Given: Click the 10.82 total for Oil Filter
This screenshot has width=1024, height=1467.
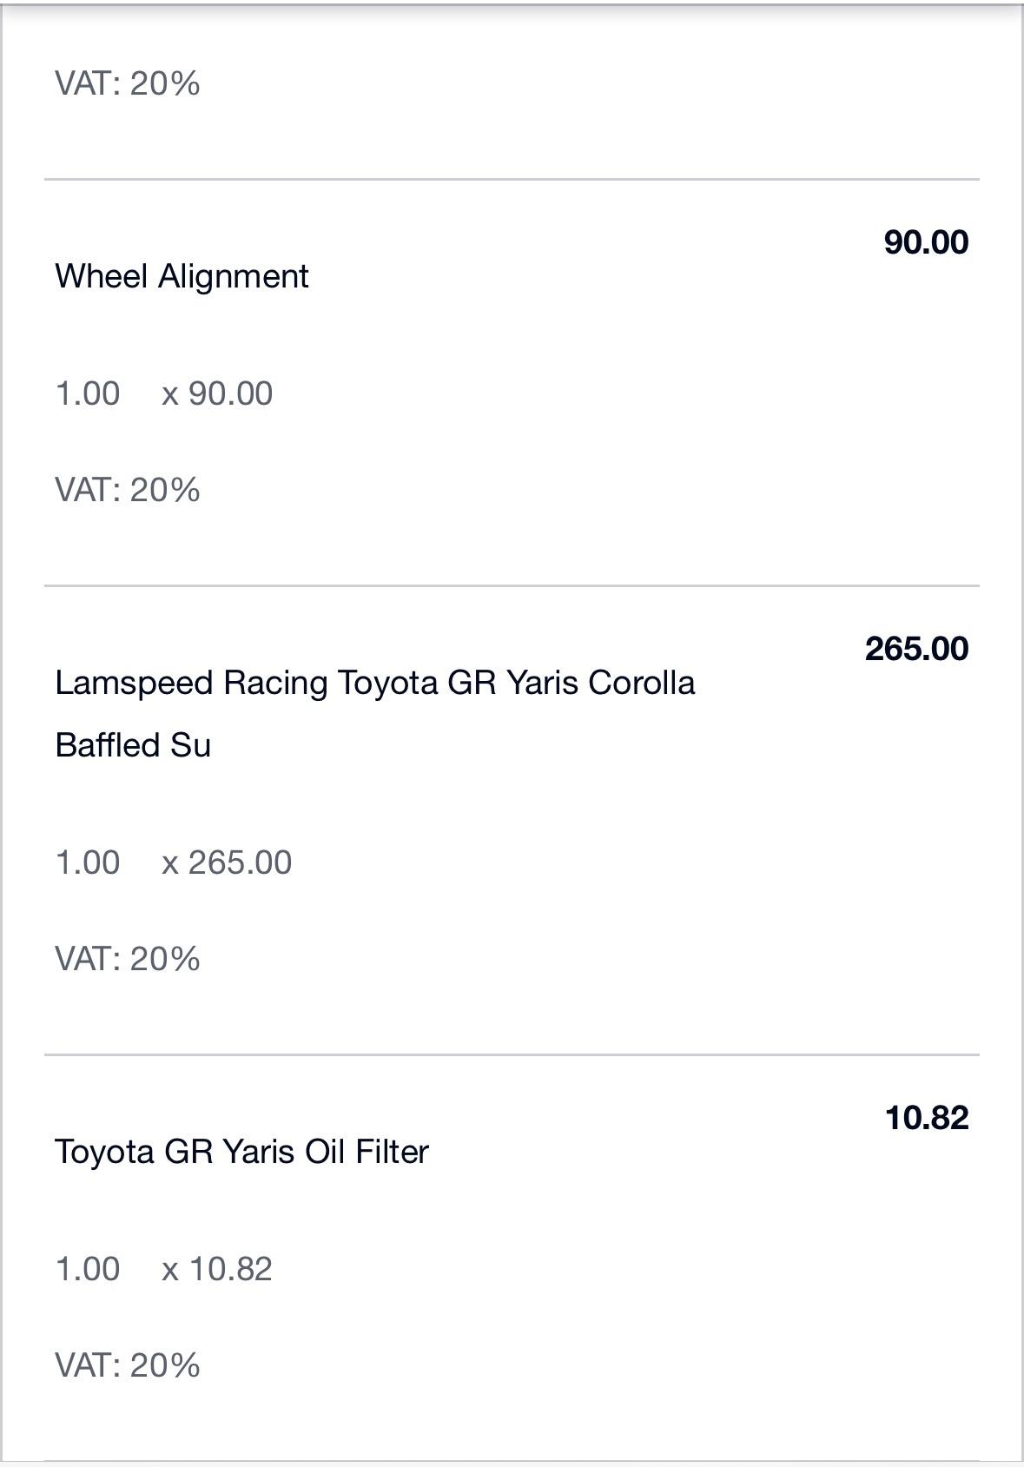Looking at the screenshot, I should tap(927, 1118).
